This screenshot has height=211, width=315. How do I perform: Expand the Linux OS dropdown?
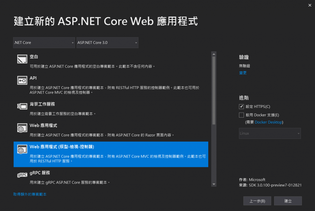[270, 133]
